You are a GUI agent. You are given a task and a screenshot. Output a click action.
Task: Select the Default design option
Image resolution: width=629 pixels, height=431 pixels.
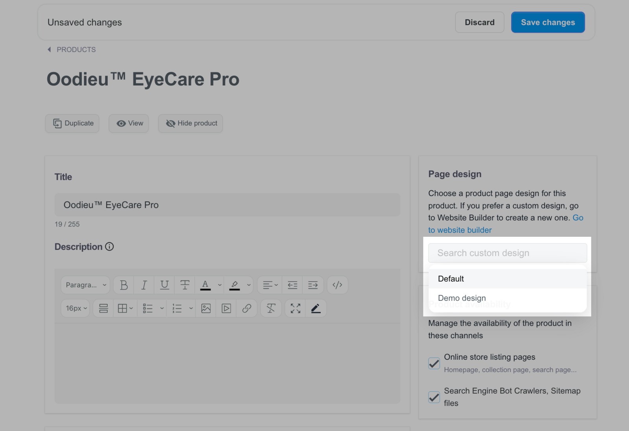click(x=508, y=279)
